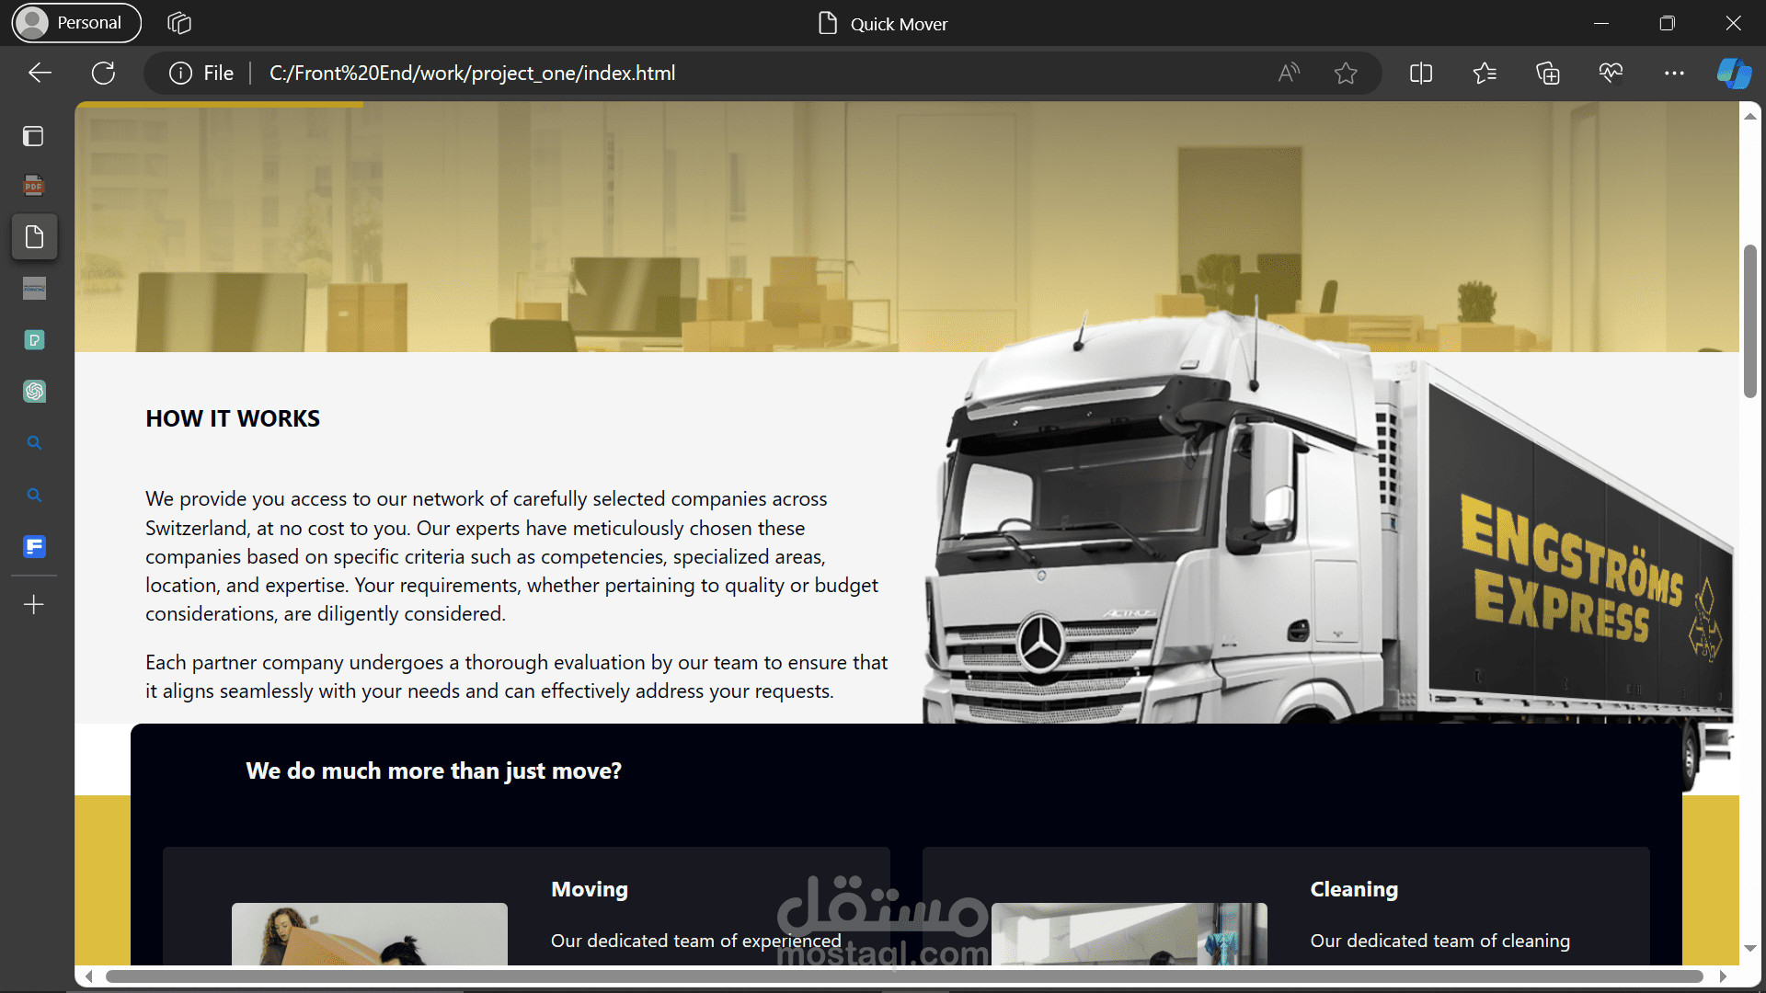The height and width of the screenshot is (993, 1766).
Task: Click the paragraph starting 'Each partner company'
Action: click(516, 677)
